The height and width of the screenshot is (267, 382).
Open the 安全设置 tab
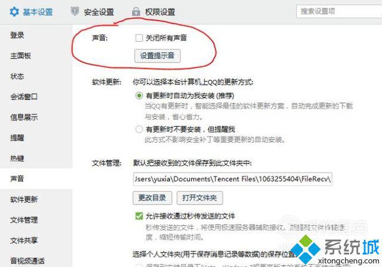pos(98,12)
